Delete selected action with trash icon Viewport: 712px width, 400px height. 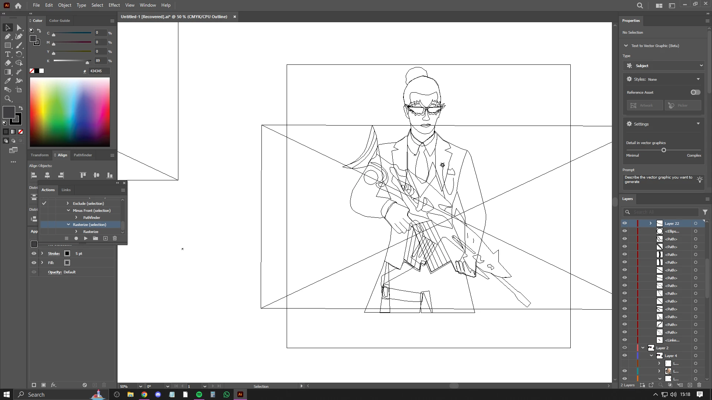tap(115, 239)
